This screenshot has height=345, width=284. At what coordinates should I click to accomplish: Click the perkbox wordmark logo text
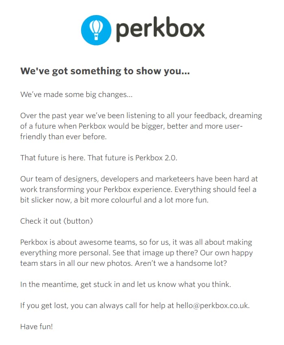pyautogui.click(x=160, y=30)
